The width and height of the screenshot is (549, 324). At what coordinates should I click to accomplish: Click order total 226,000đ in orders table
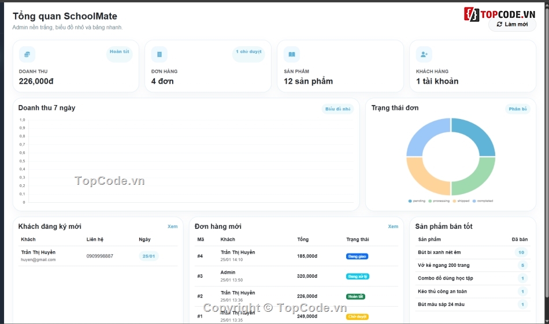(x=307, y=296)
